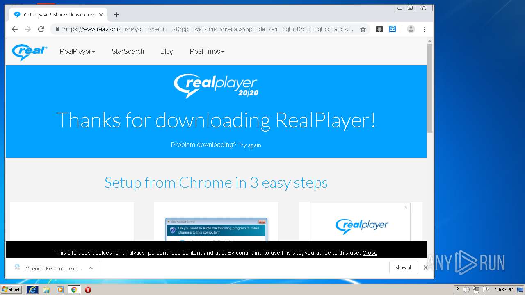Show hidden system tray icons
The image size is (525, 295).
pyautogui.click(x=457, y=290)
